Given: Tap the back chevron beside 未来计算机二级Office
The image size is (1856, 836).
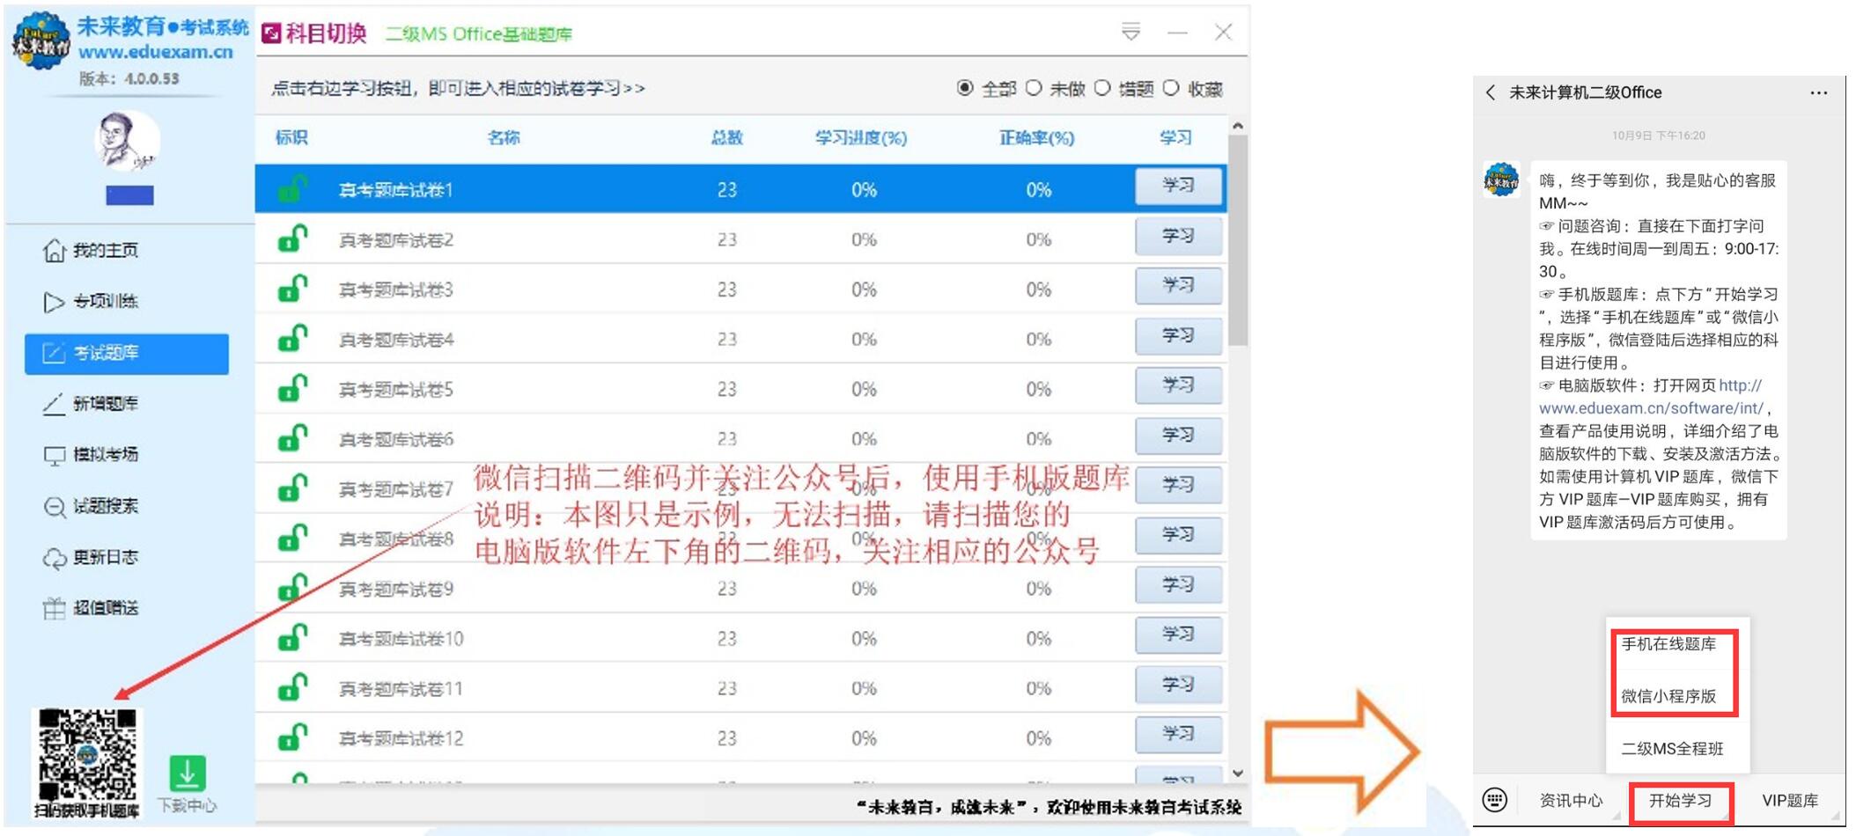Looking at the screenshot, I should pos(1490,92).
